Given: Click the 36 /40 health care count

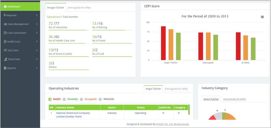Looking at the screenshot, I should [x=54, y=37].
